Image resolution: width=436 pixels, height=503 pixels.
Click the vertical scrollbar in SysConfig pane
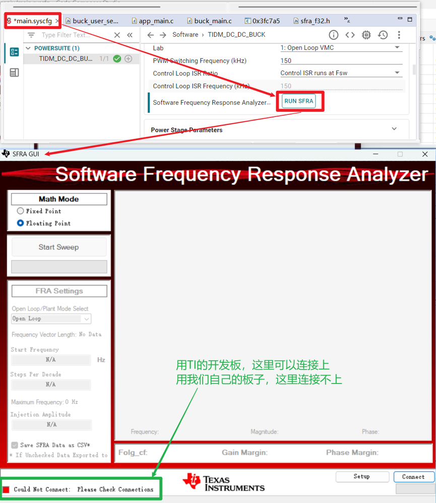click(414, 70)
